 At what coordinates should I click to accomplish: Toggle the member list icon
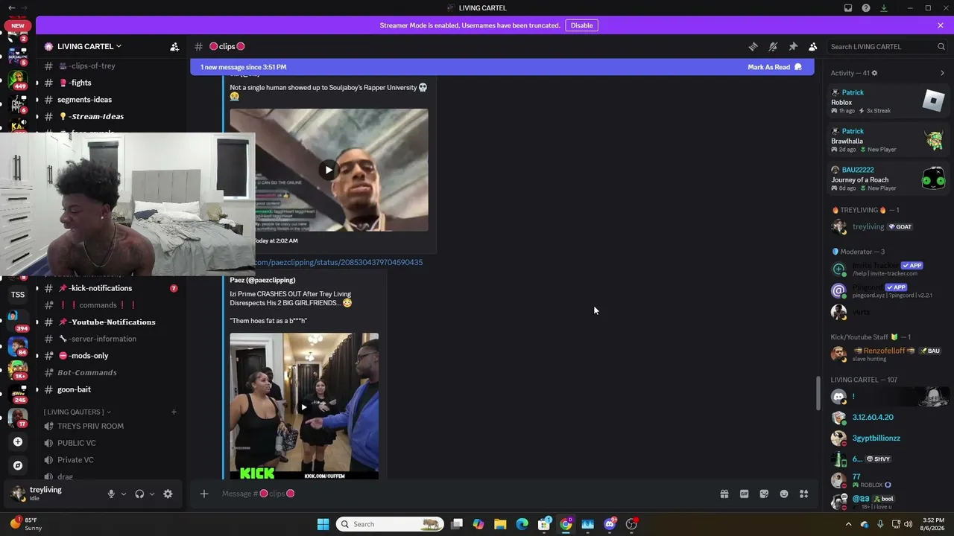click(x=813, y=46)
